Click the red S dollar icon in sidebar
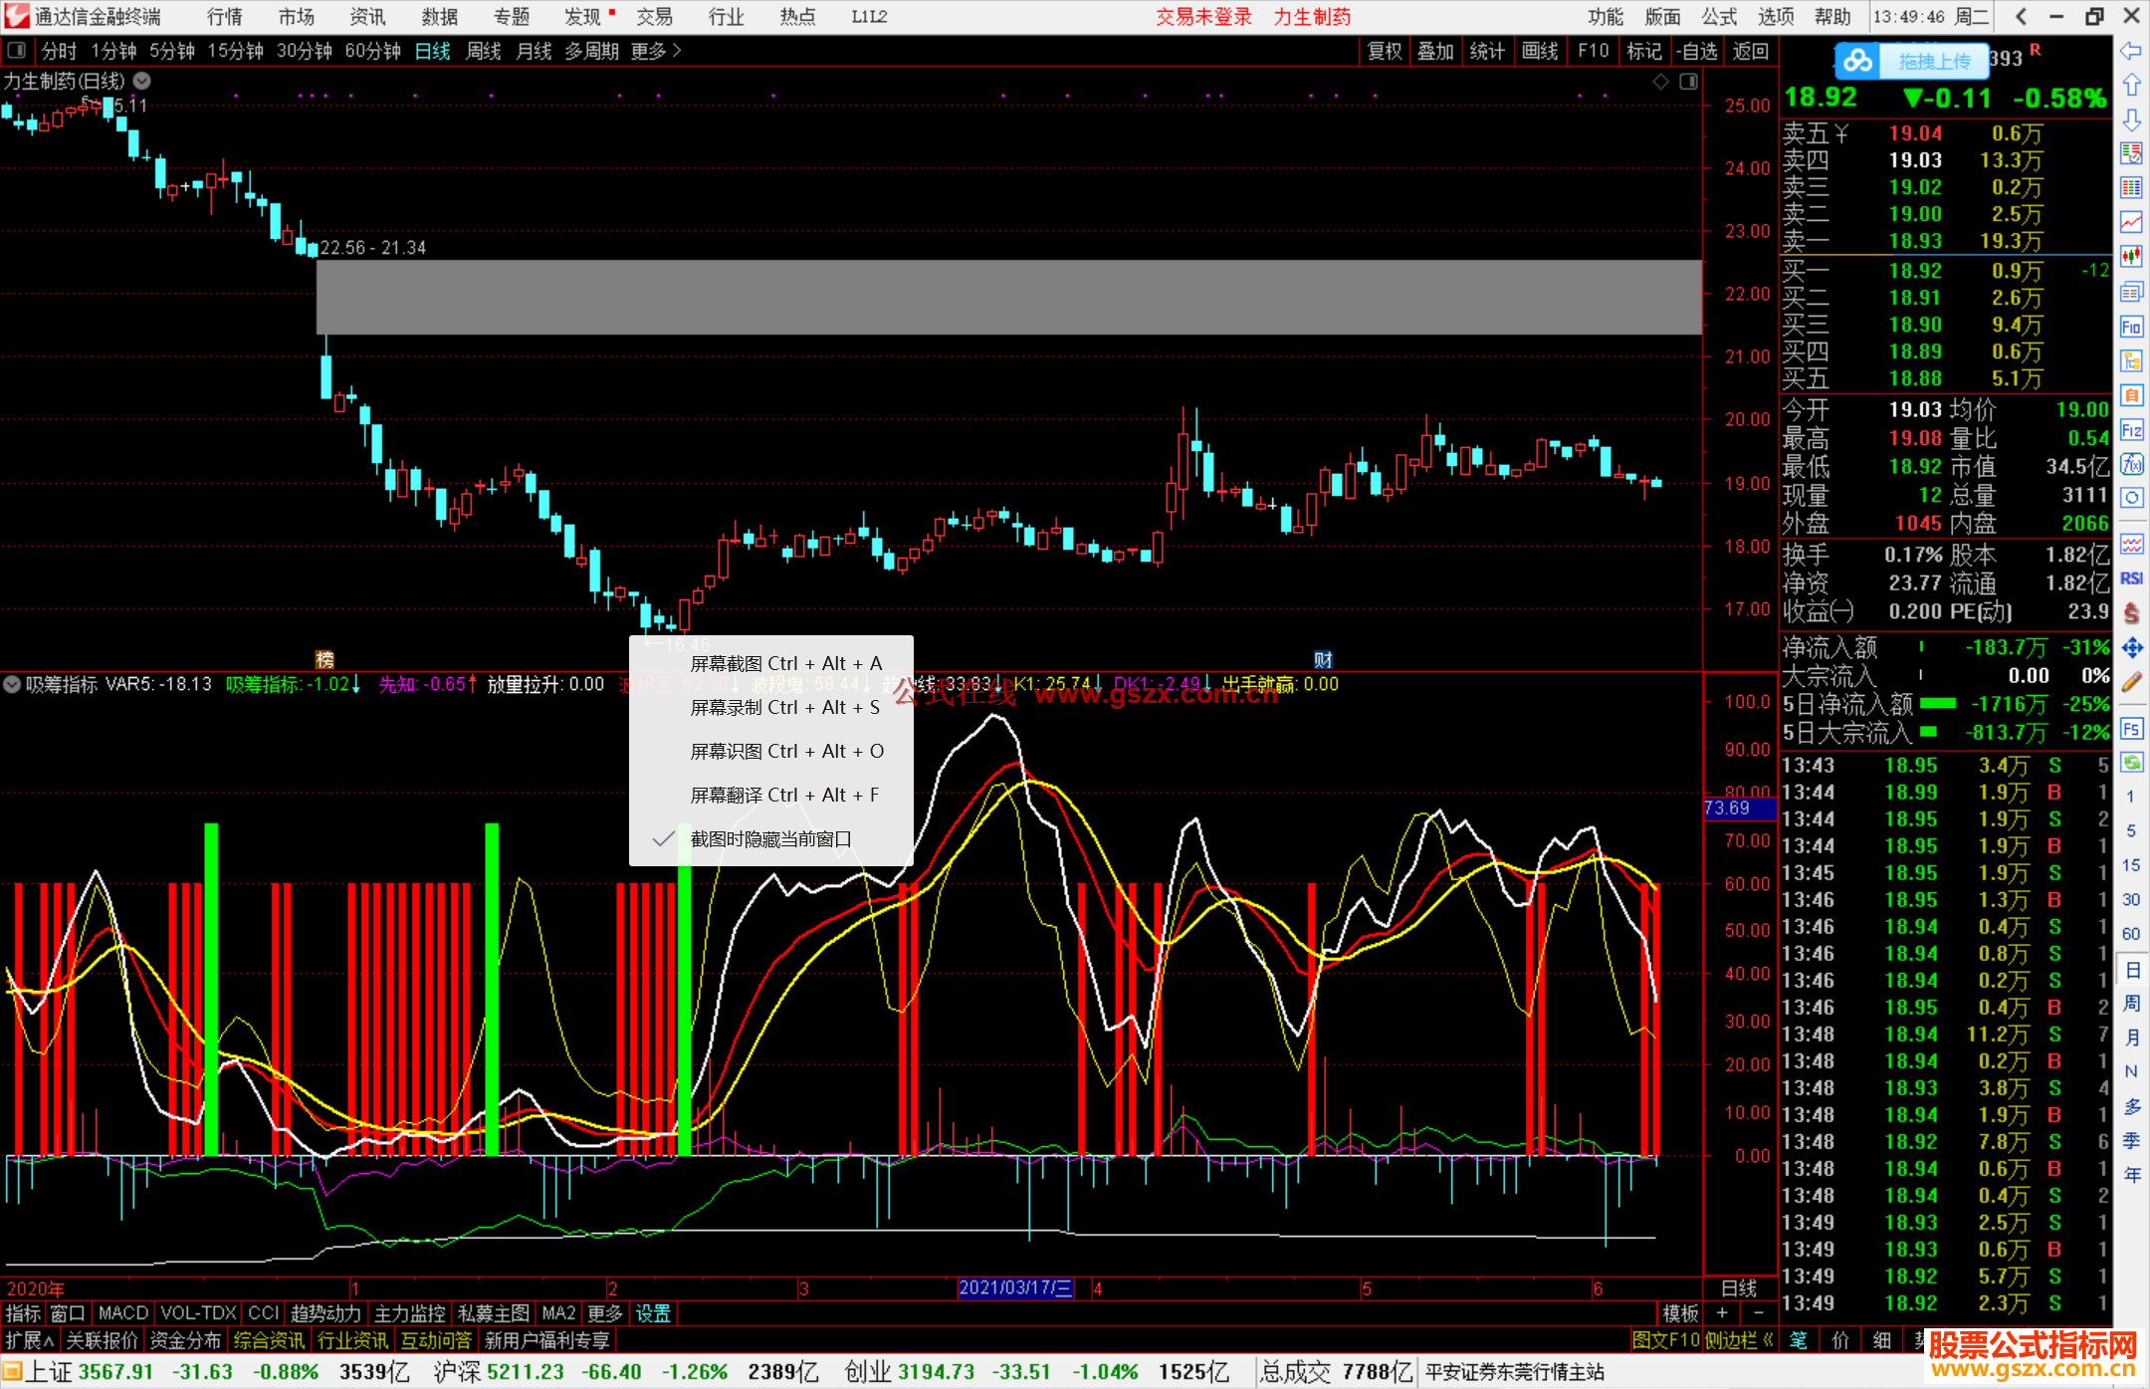Image resolution: width=2150 pixels, height=1389 pixels. click(2131, 613)
